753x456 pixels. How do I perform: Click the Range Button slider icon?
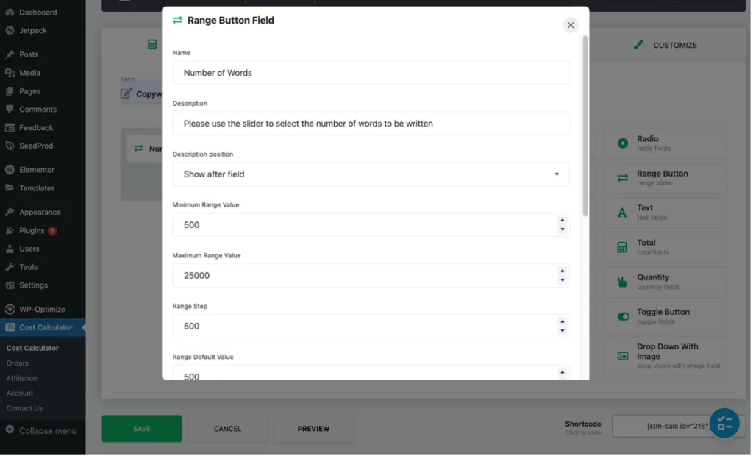[623, 178]
